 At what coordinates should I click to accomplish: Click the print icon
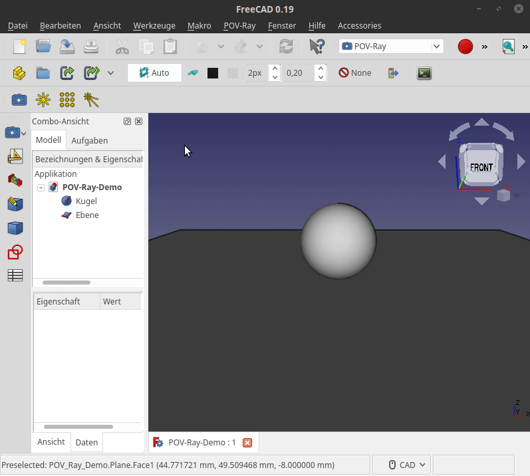[x=91, y=47]
